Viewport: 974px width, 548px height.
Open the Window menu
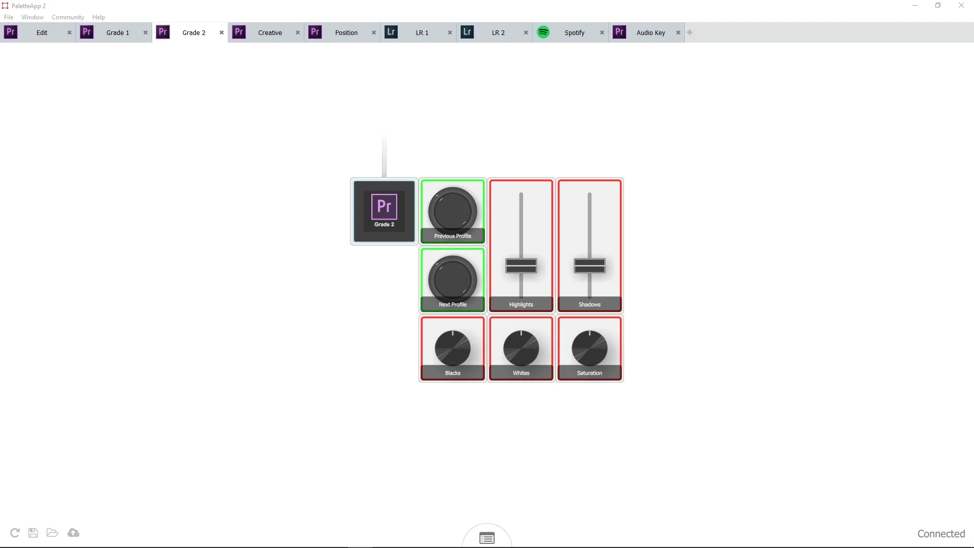pos(32,17)
